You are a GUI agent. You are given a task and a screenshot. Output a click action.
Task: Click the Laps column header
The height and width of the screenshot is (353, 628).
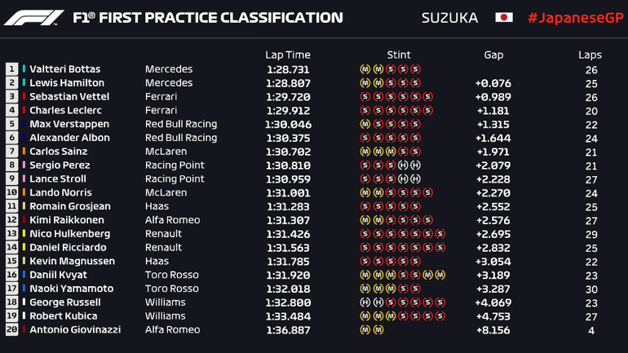pos(590,55)
